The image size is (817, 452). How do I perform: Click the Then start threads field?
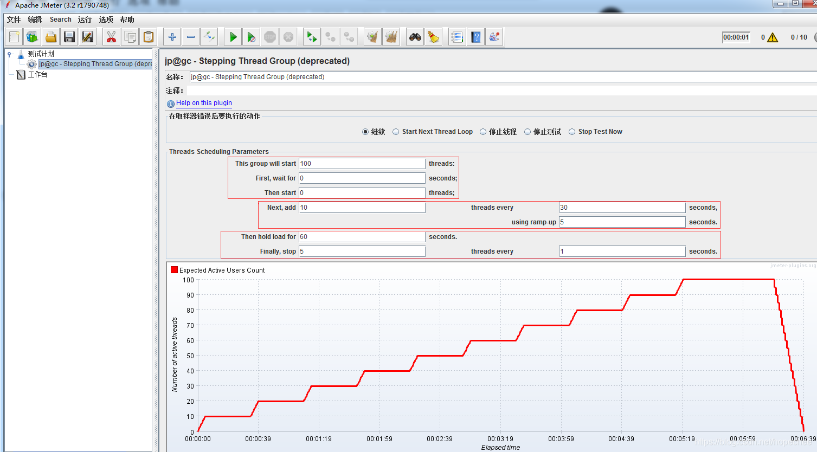(362, 193)
